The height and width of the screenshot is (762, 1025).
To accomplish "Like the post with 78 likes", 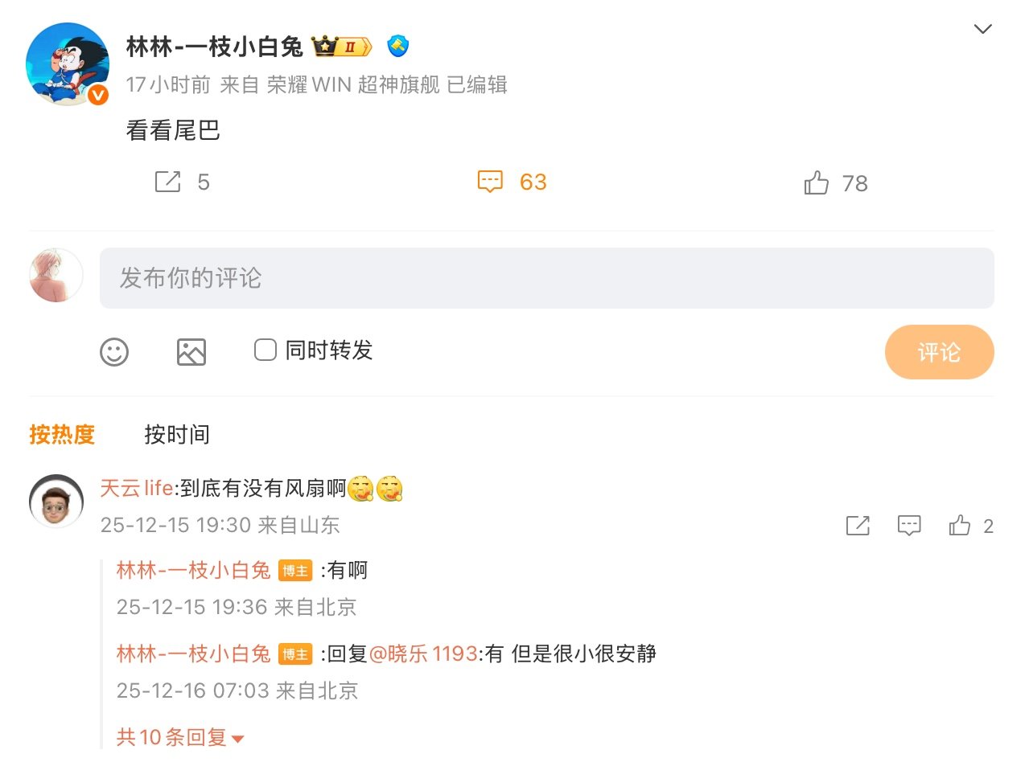I will [816, 182].
